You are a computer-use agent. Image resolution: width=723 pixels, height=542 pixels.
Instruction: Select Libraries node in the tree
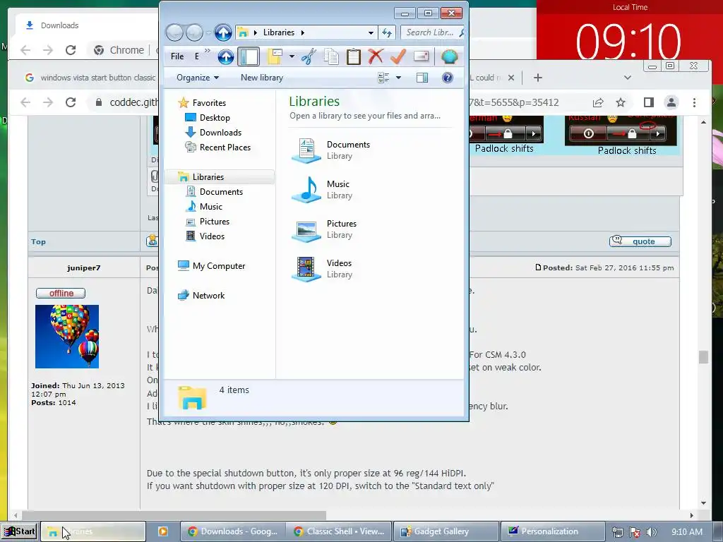[x=220, y=177]
